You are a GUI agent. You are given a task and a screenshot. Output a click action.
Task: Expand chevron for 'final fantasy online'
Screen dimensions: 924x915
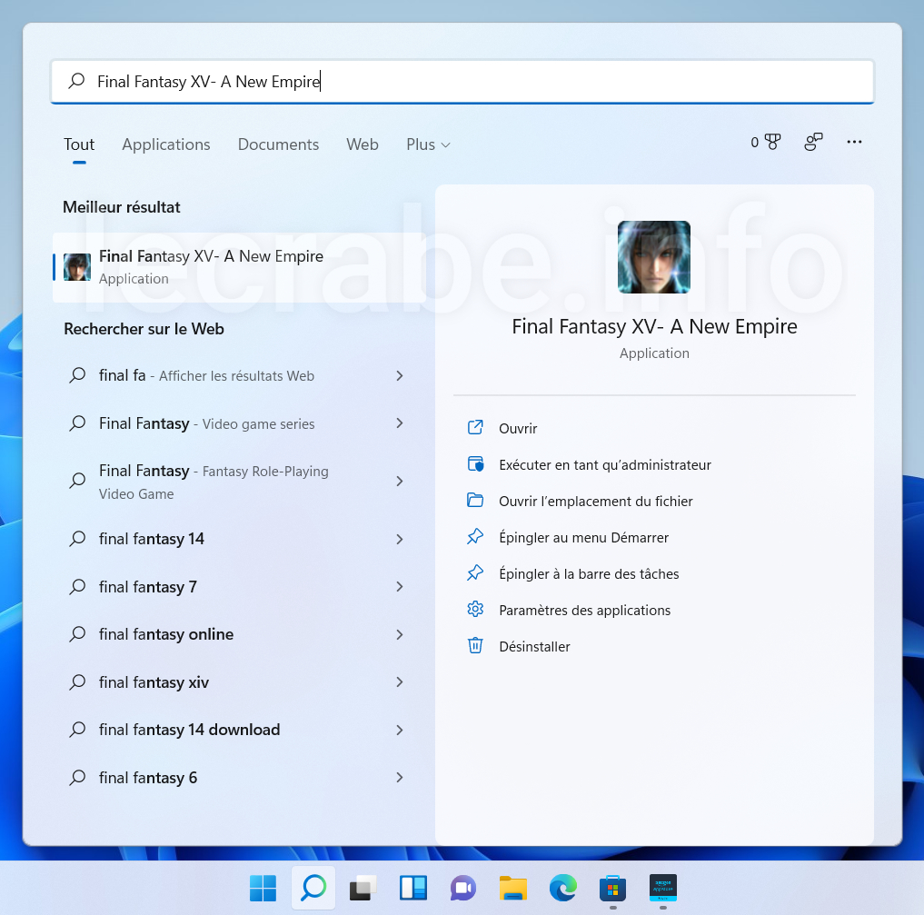pos(400,634)
